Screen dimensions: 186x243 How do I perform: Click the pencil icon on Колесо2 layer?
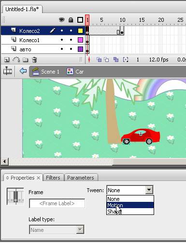click(53, 30)
